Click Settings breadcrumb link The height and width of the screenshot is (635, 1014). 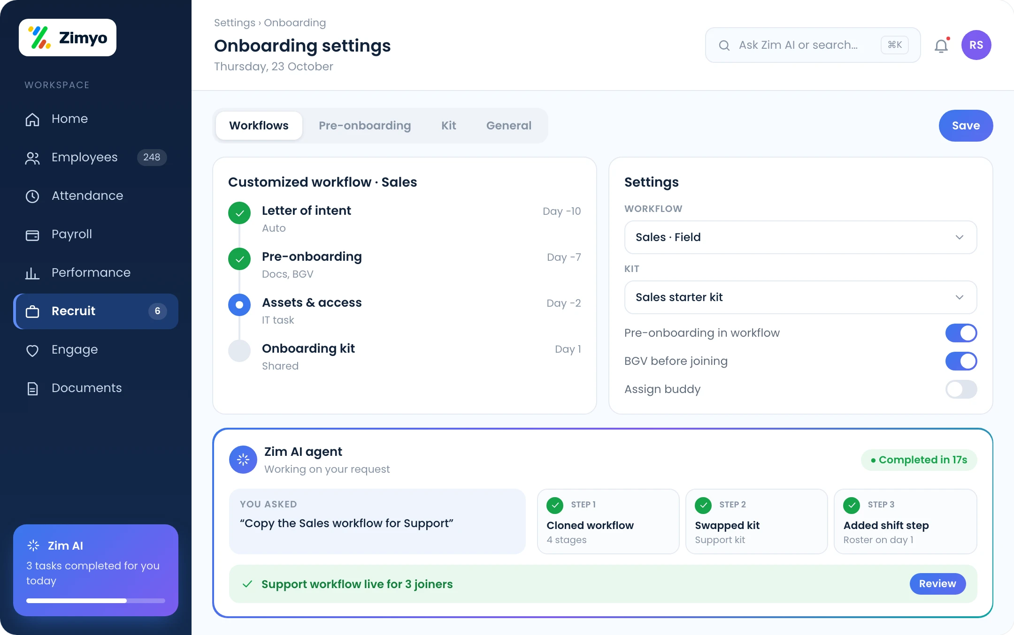235,23
